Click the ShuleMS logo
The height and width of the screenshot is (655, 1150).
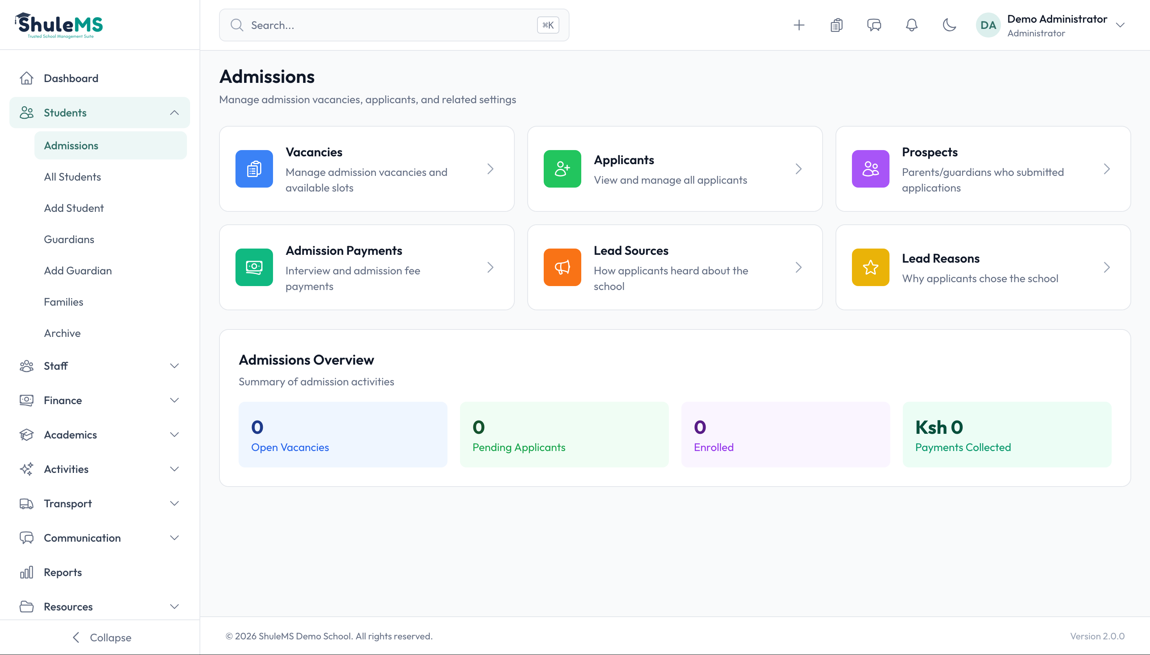click(59, 24)
